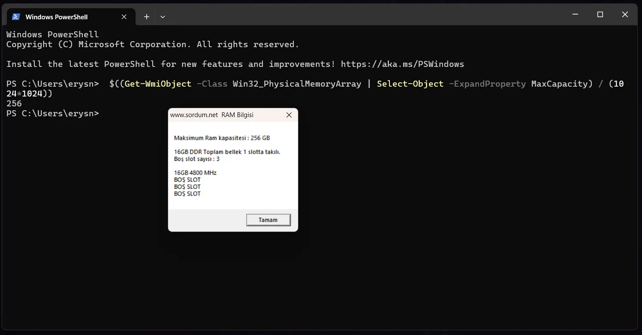Click the -ExpandProperty parameter text
642x335 pixels.
tap(487, 84)
